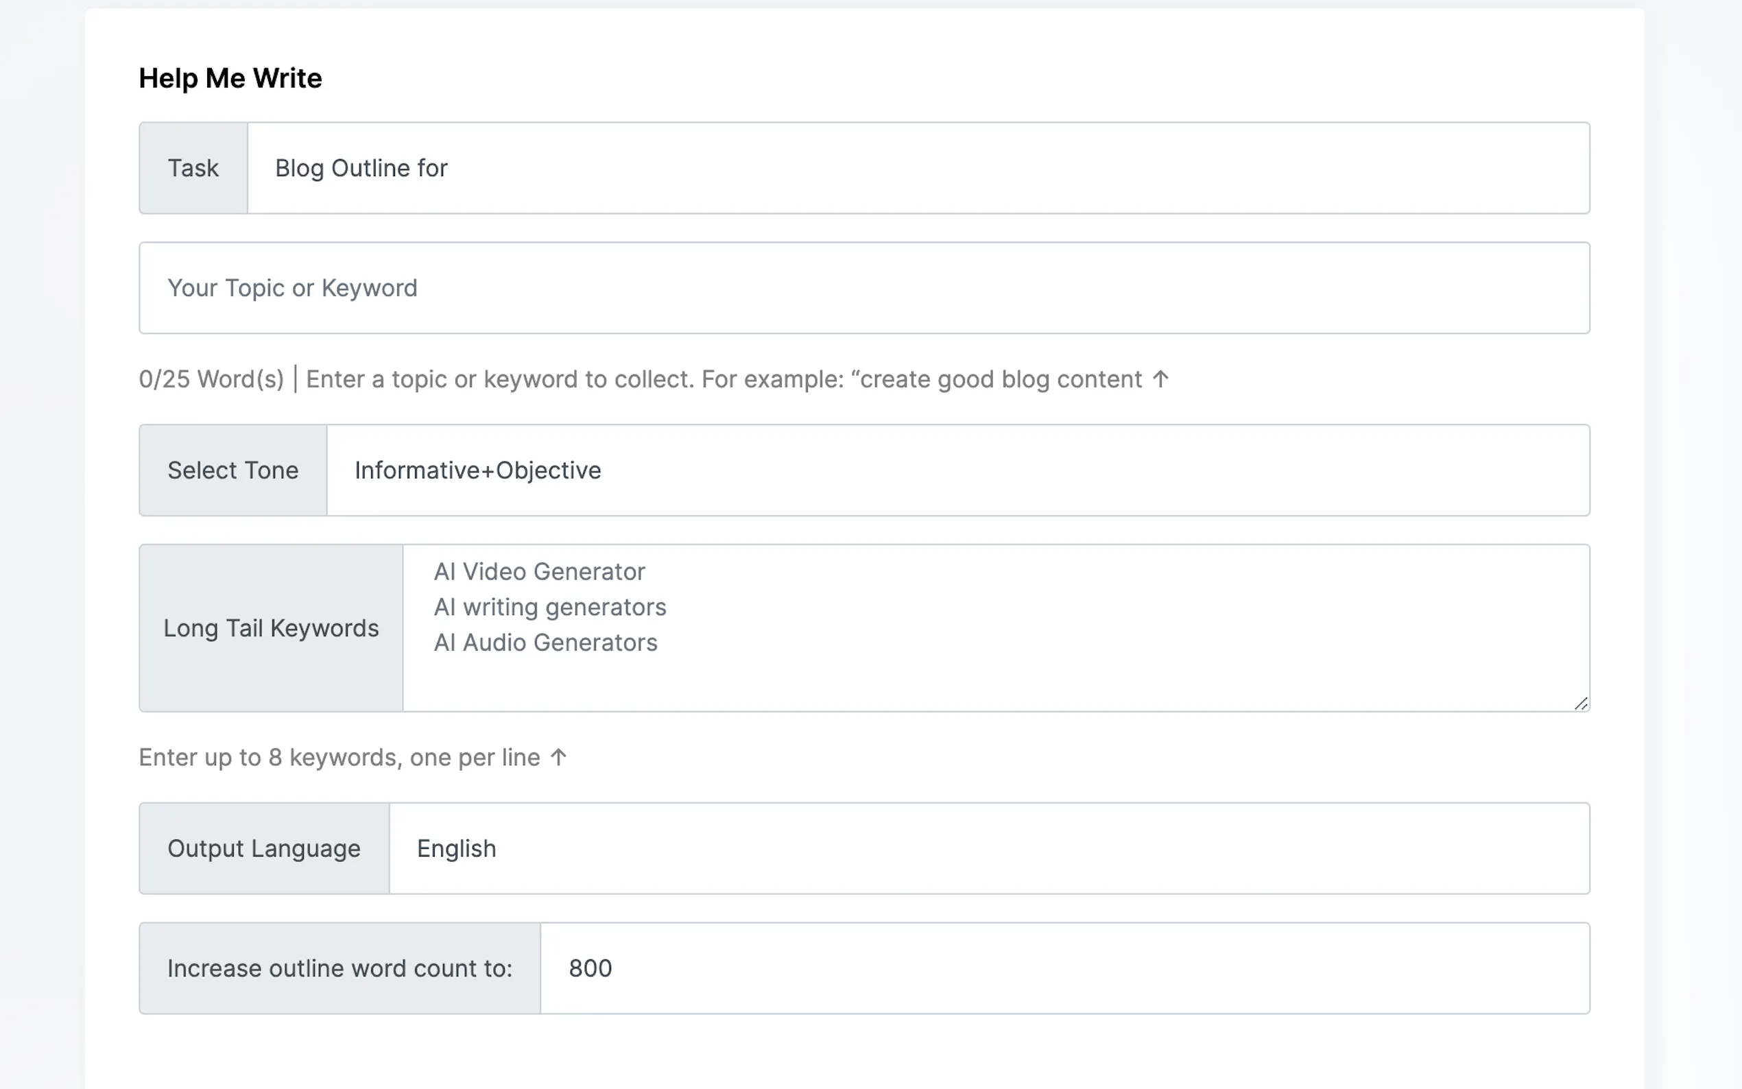Click the Output Language label
The image size is (1742, 1089).
click(x=263, y=848)
